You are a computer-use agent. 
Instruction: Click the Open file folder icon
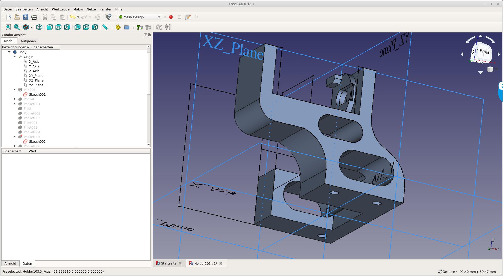click(17, 17)
